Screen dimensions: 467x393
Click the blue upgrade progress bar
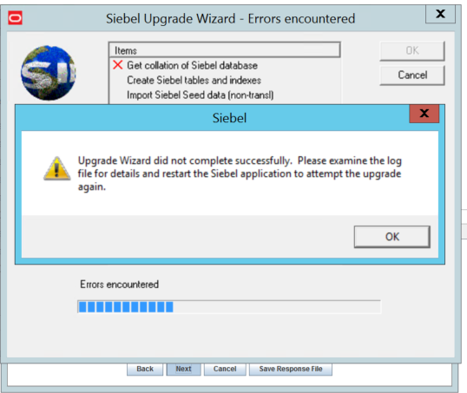tap(229, 307)
